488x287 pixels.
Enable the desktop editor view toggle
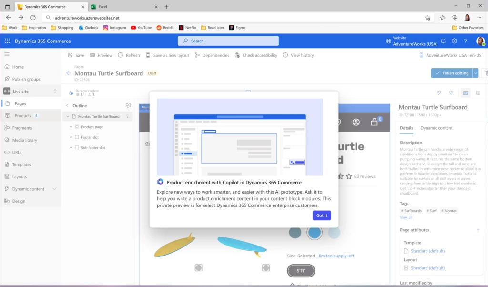tap(466, 92)
